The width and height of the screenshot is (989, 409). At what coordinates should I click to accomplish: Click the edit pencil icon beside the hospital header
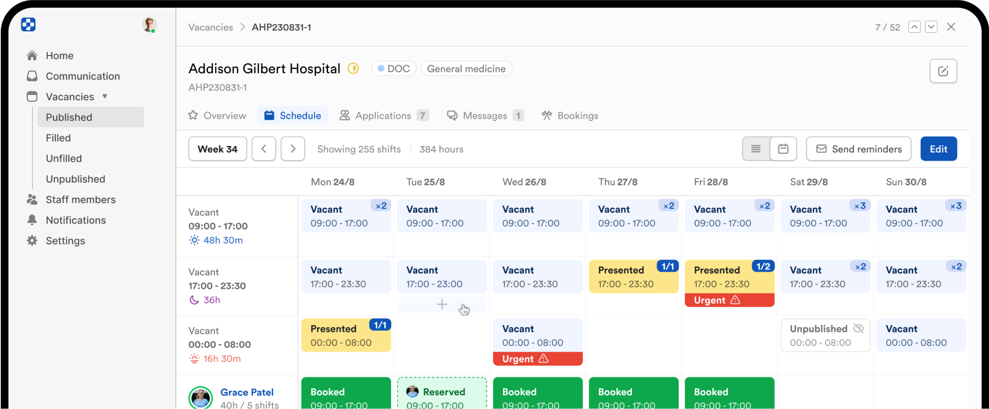point(943,71)
